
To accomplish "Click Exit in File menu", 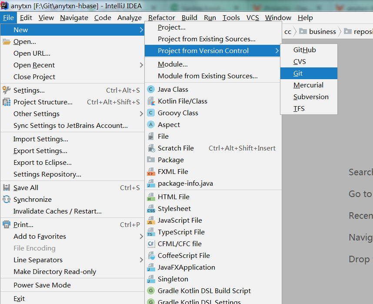I will coord(72,298).
